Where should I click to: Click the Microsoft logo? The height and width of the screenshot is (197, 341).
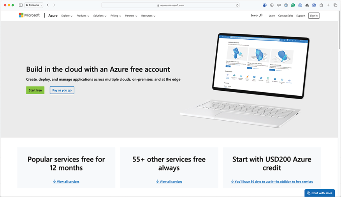29,16
